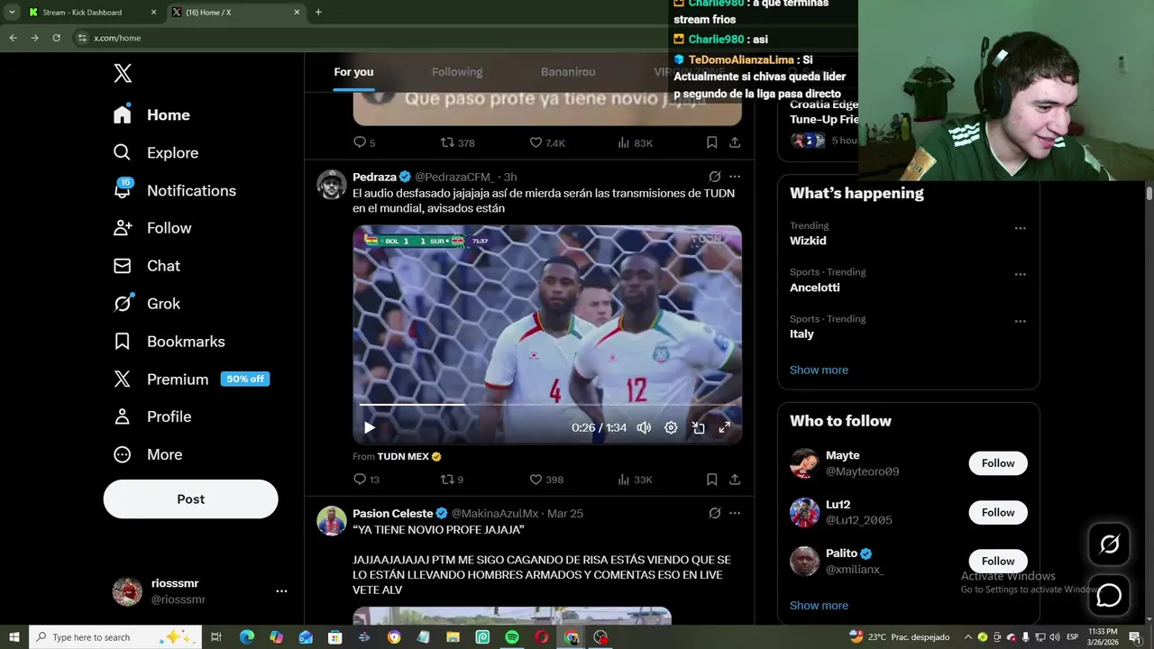Open Grok icon on Pasion Celeste post

coord(714,513)
